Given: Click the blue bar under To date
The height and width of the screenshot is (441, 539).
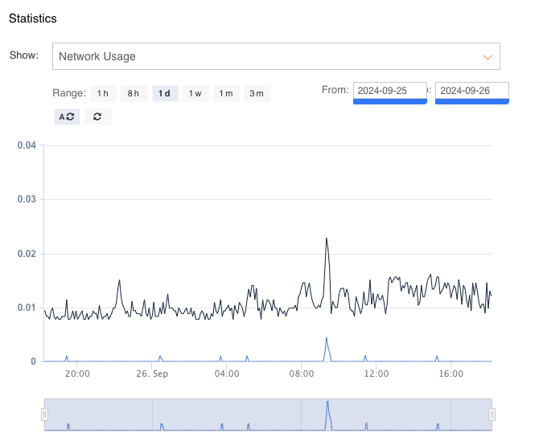Looking at the screenshot, I should [x=472, y=101].
